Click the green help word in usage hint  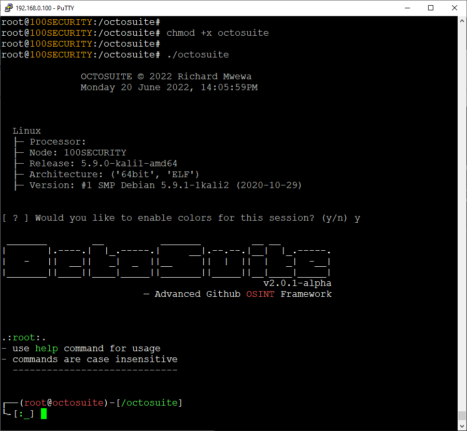(47, 349)
